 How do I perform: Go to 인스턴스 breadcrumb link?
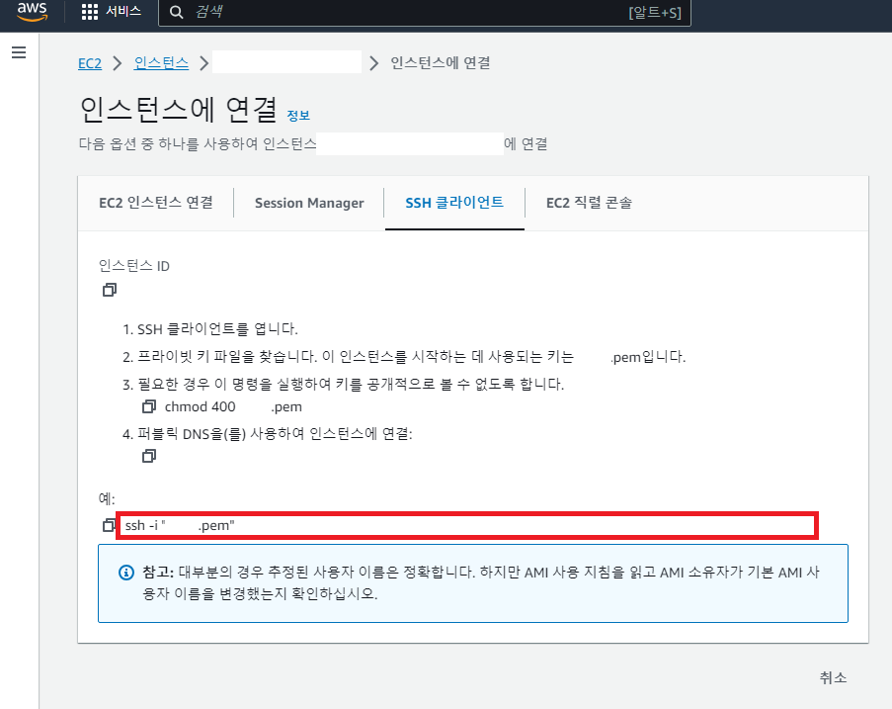tap(161, 62)
